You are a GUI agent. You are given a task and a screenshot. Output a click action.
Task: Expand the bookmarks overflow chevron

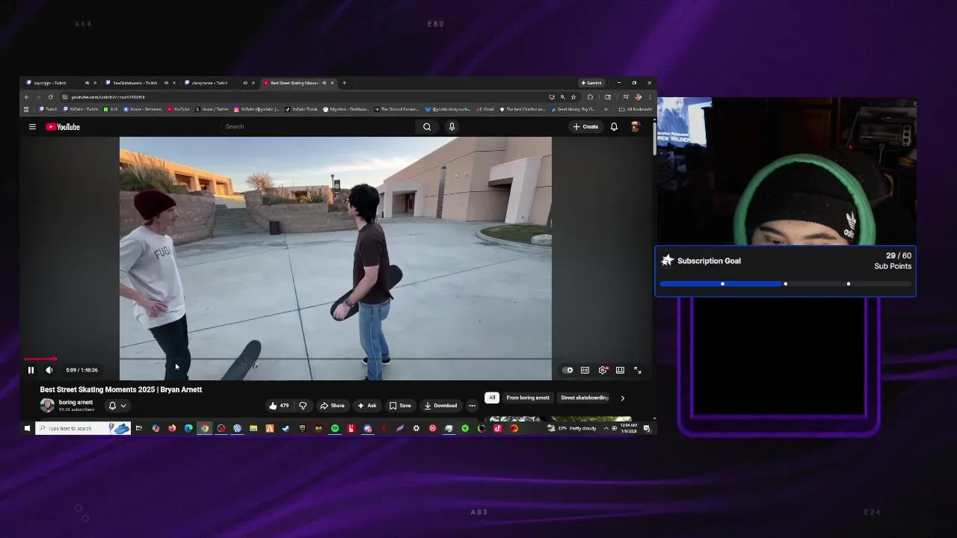pyautogui.click(x=606, y=109)
